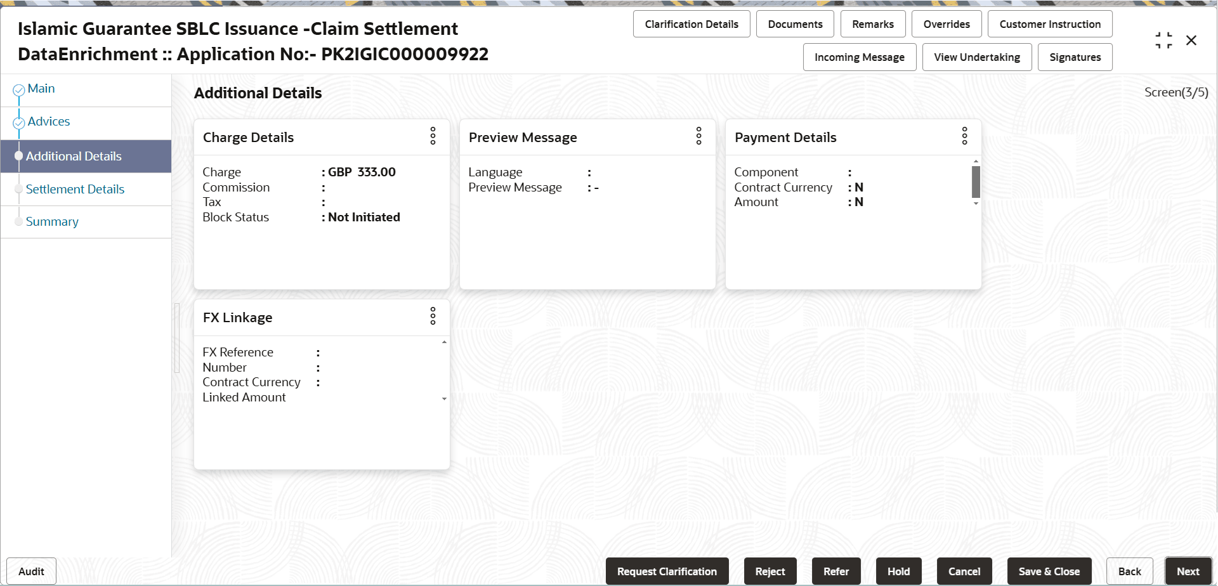Screen dimensions: 1218x586
Task: Open Customer Instruction
Action: pyautogui.click(x=1050, y=24)
